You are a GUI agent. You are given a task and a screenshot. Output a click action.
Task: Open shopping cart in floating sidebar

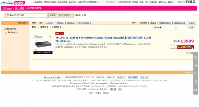click(x=196, y=58)
